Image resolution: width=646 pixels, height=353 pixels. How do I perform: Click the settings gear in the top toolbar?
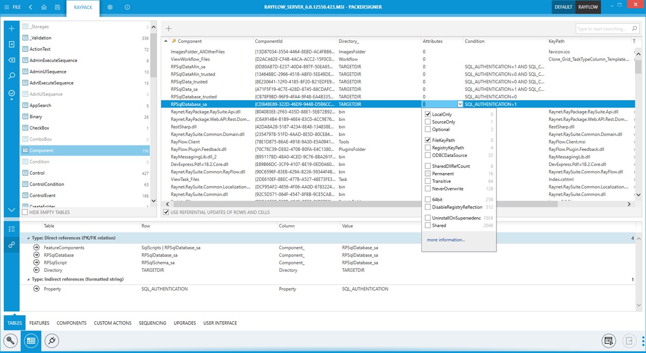[109, 7]
